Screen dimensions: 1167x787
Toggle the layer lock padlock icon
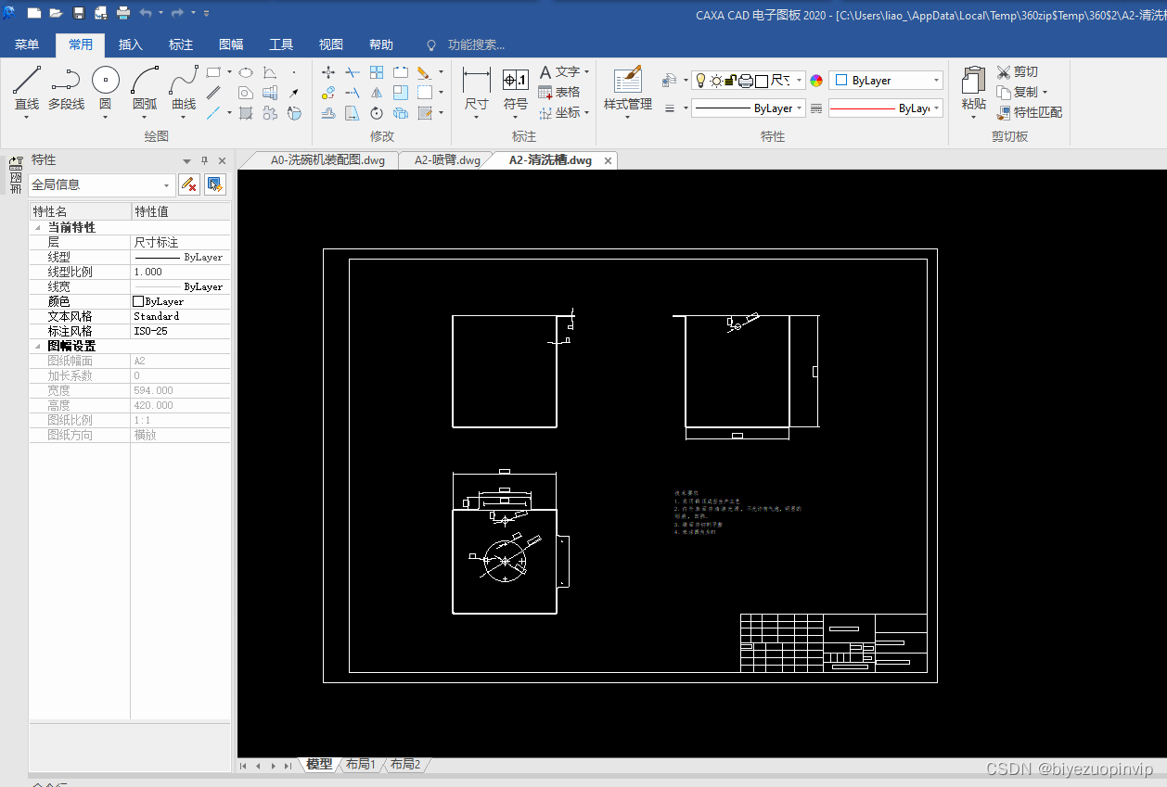click(731, 81)
